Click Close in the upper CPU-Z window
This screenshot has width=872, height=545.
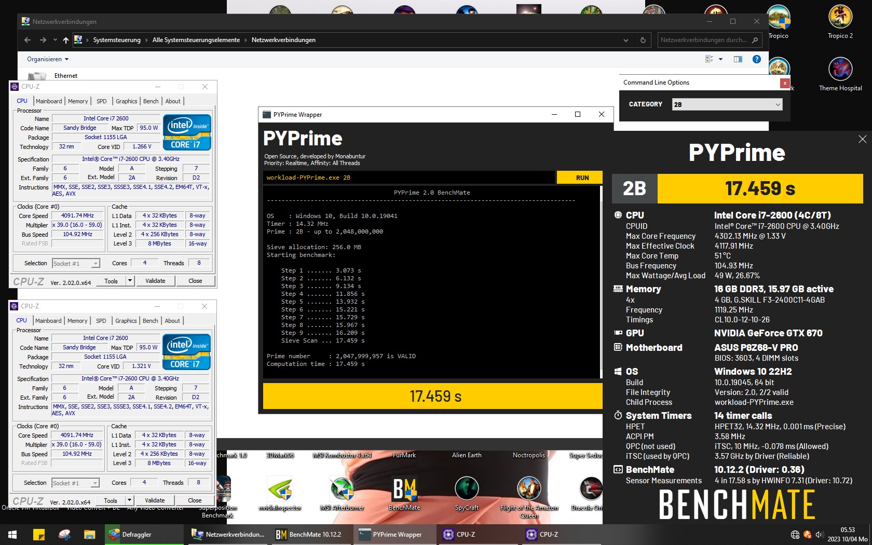tap(195, 281)
